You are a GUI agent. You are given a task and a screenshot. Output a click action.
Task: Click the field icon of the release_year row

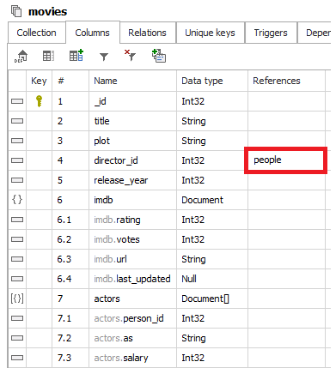(17, 180)
